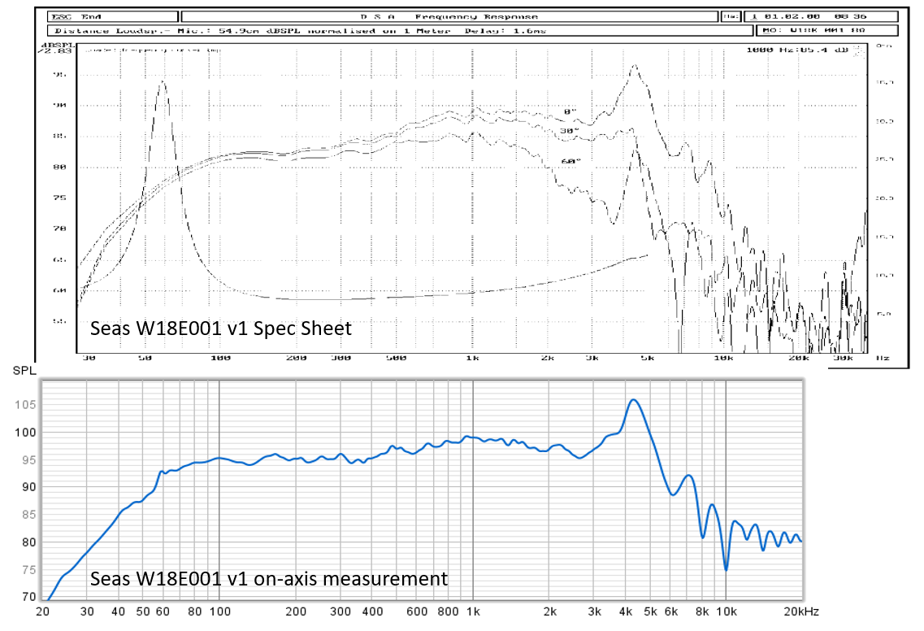Click the 'dBSPL /2.83' axis label
The image size is (924, 631).
[x=57, y=48]
